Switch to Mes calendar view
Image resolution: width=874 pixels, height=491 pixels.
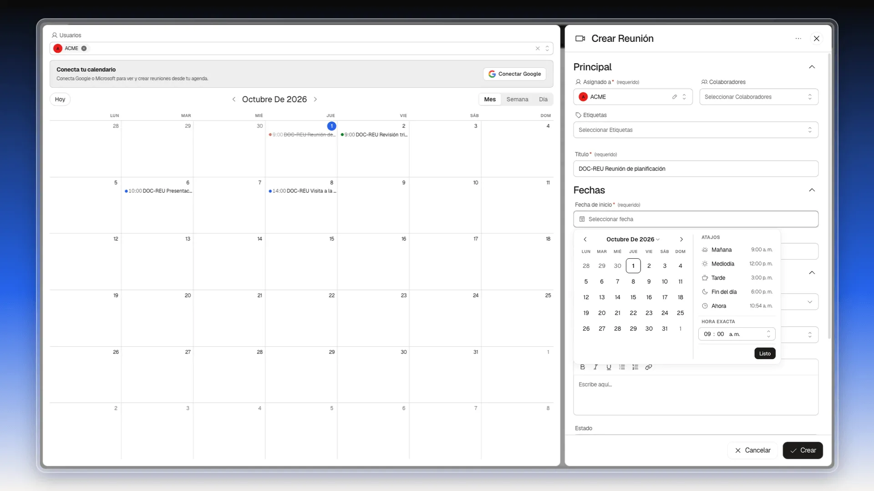[x=490, y=99]
